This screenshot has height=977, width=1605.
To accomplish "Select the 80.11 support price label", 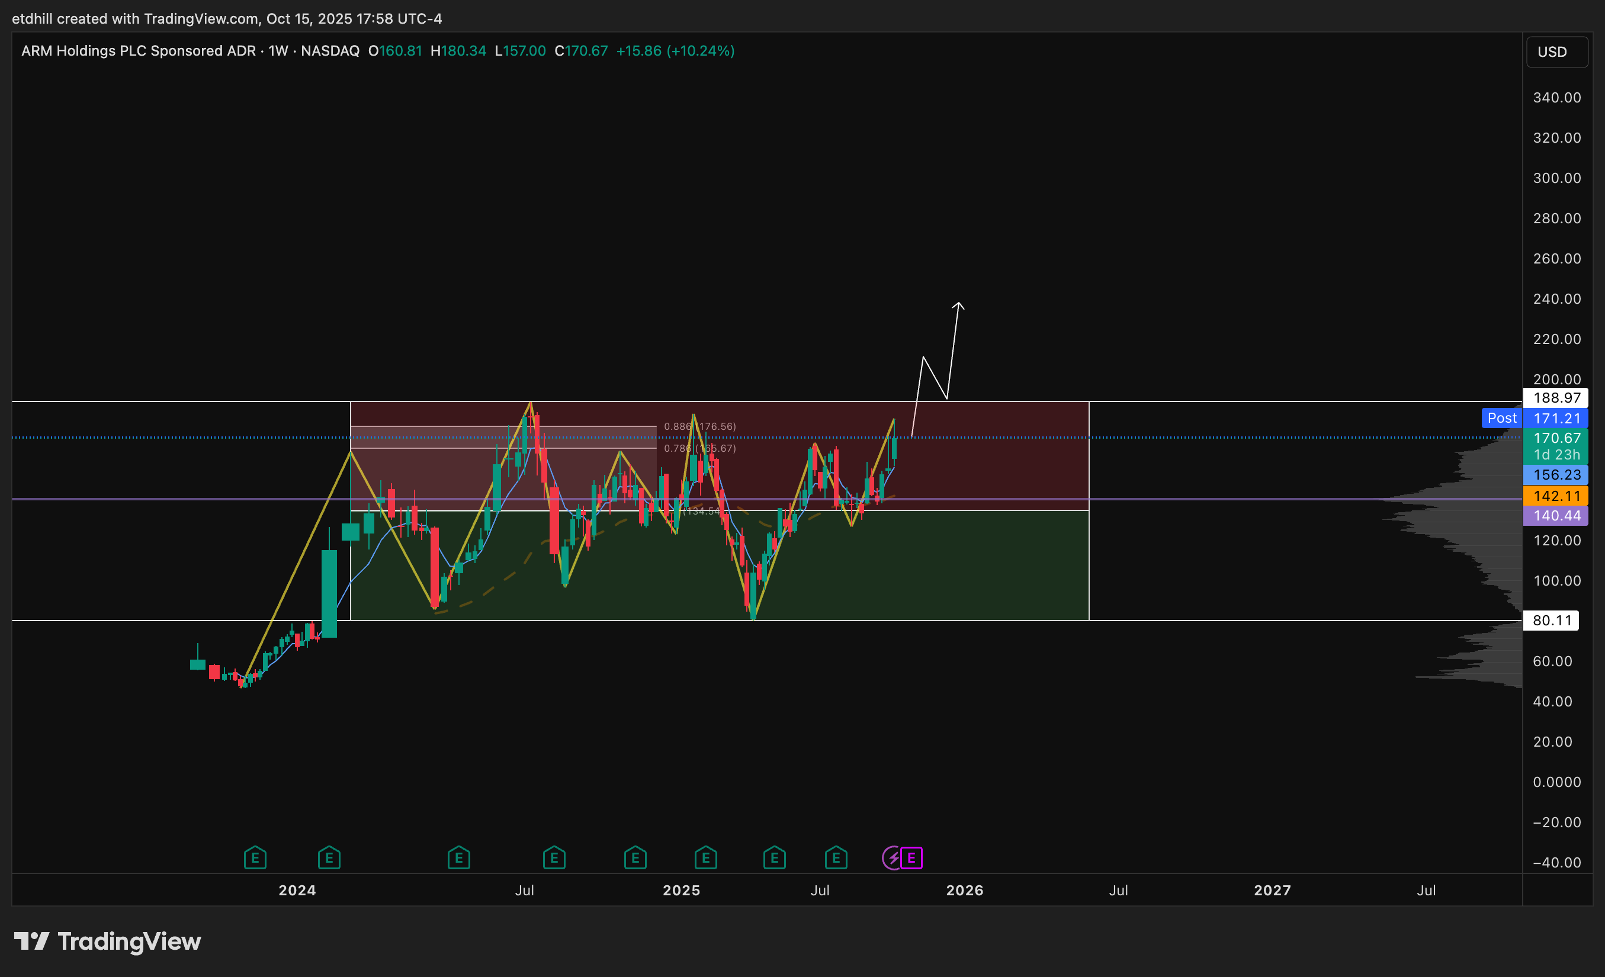I will point(1552,620).
